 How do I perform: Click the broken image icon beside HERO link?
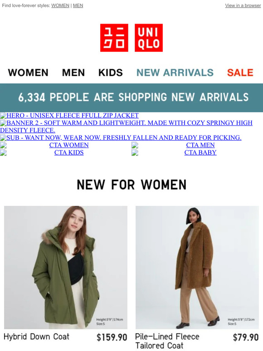(3, 116)
